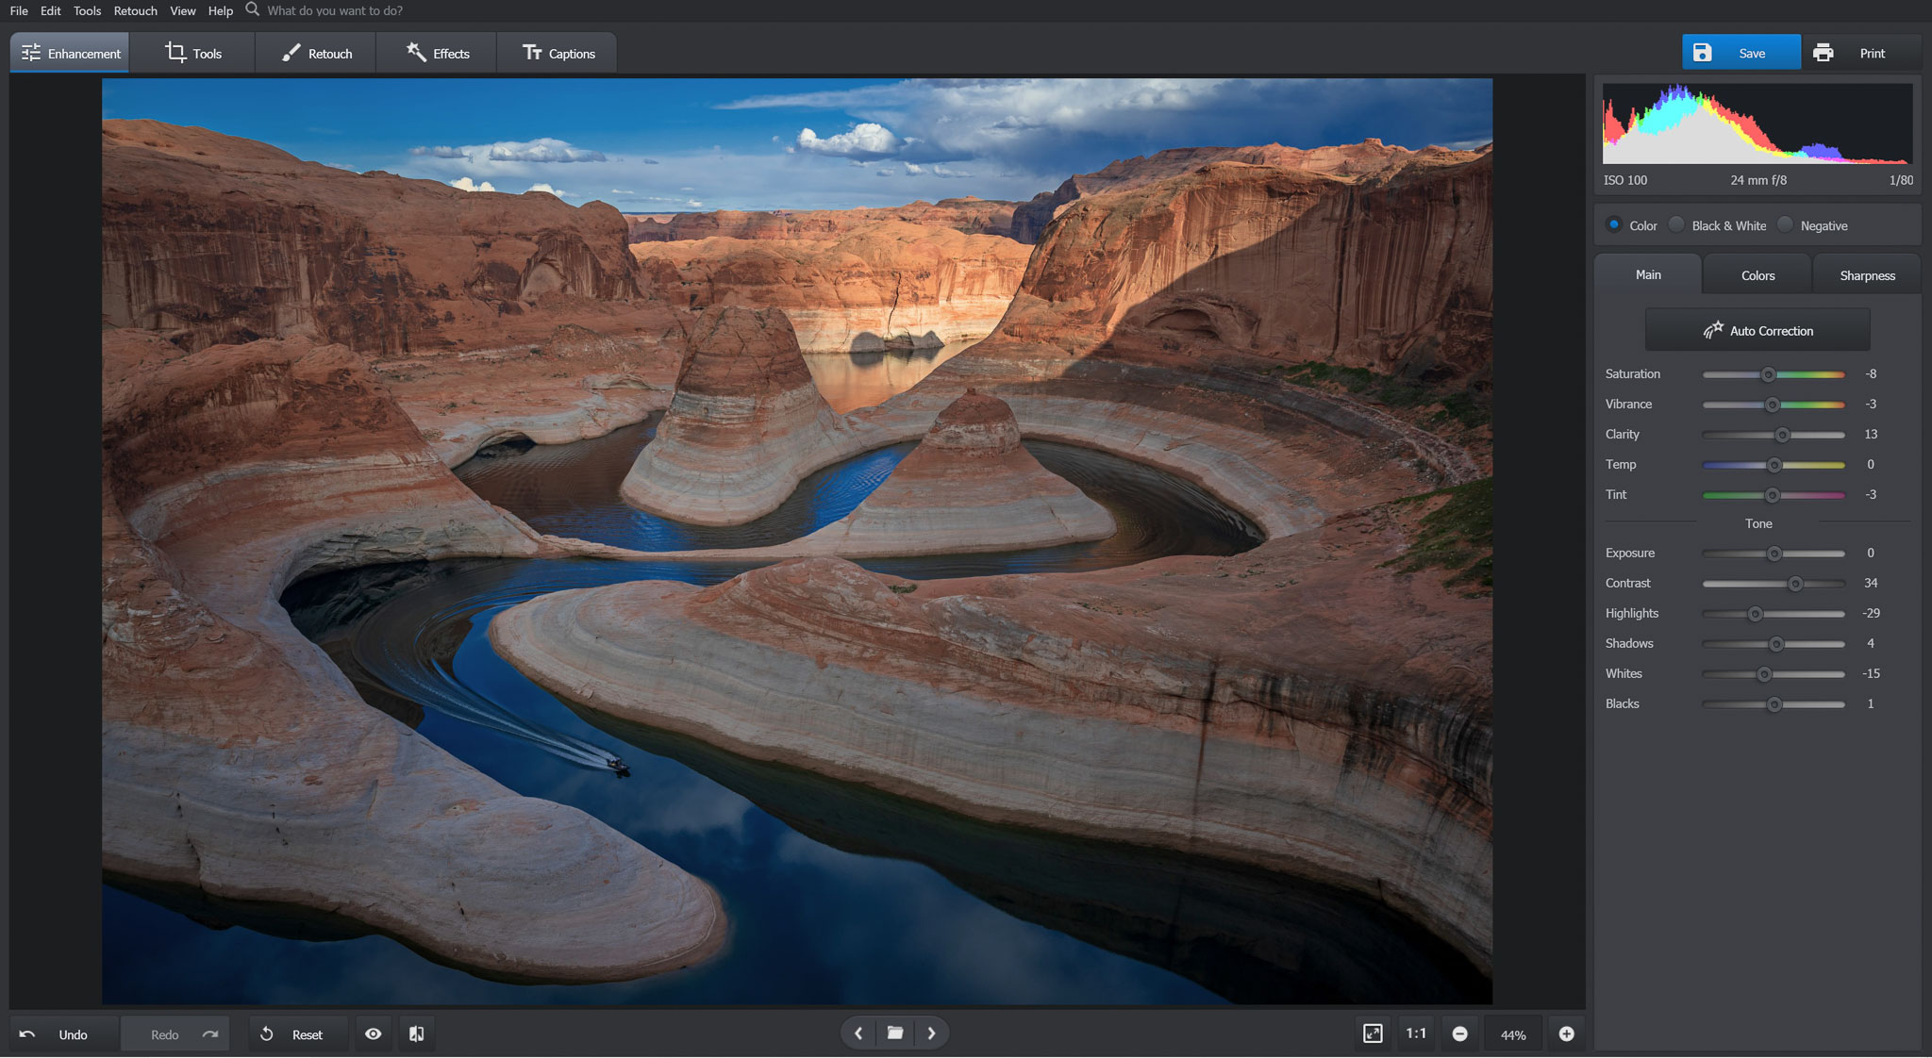Screen dimensions: 1932x1058
Task: Switch to the Sharpness tab
Action: (x=1866, y=274)
